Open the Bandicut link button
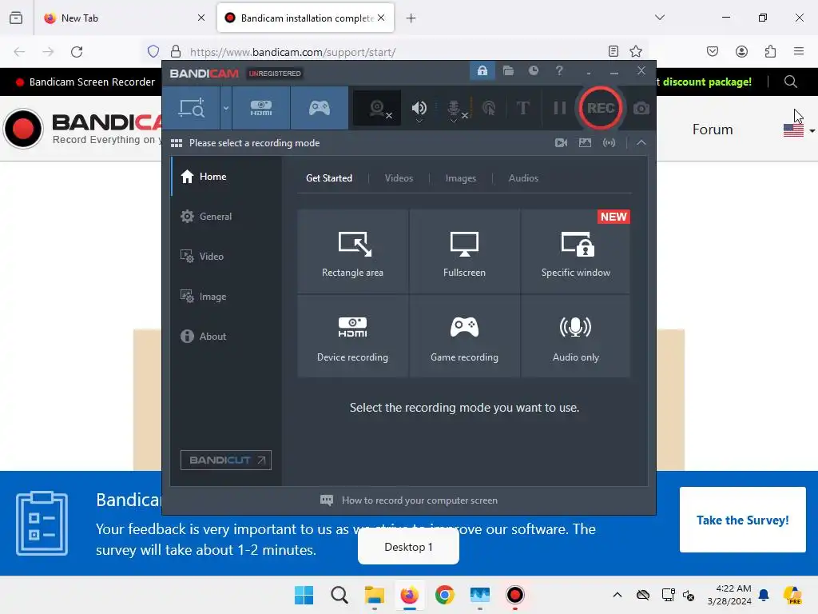This screenshot has width=818, height=614. pos(226,460)
